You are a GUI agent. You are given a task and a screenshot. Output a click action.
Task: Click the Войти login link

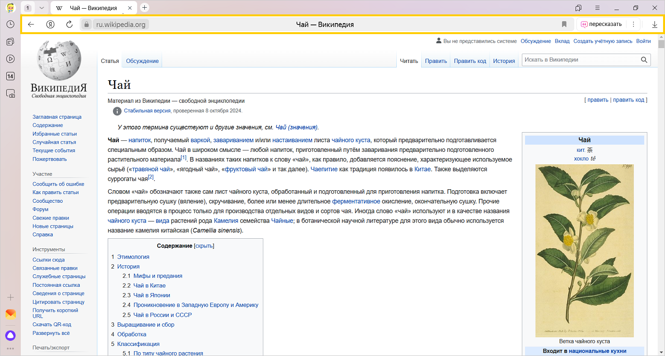pos(643,41)
